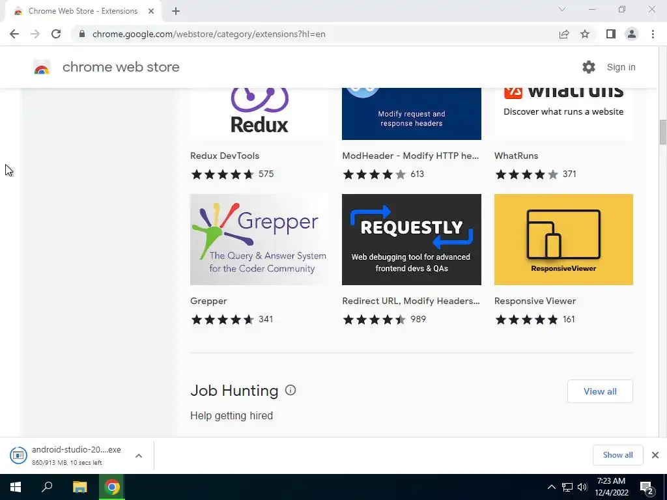This screenshot has height=500, width=667.
Task: Click the forward navigation arrow
Action: (35, 34)
